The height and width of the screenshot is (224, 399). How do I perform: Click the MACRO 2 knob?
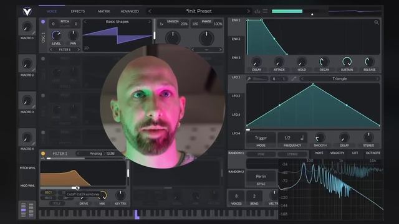27,63
